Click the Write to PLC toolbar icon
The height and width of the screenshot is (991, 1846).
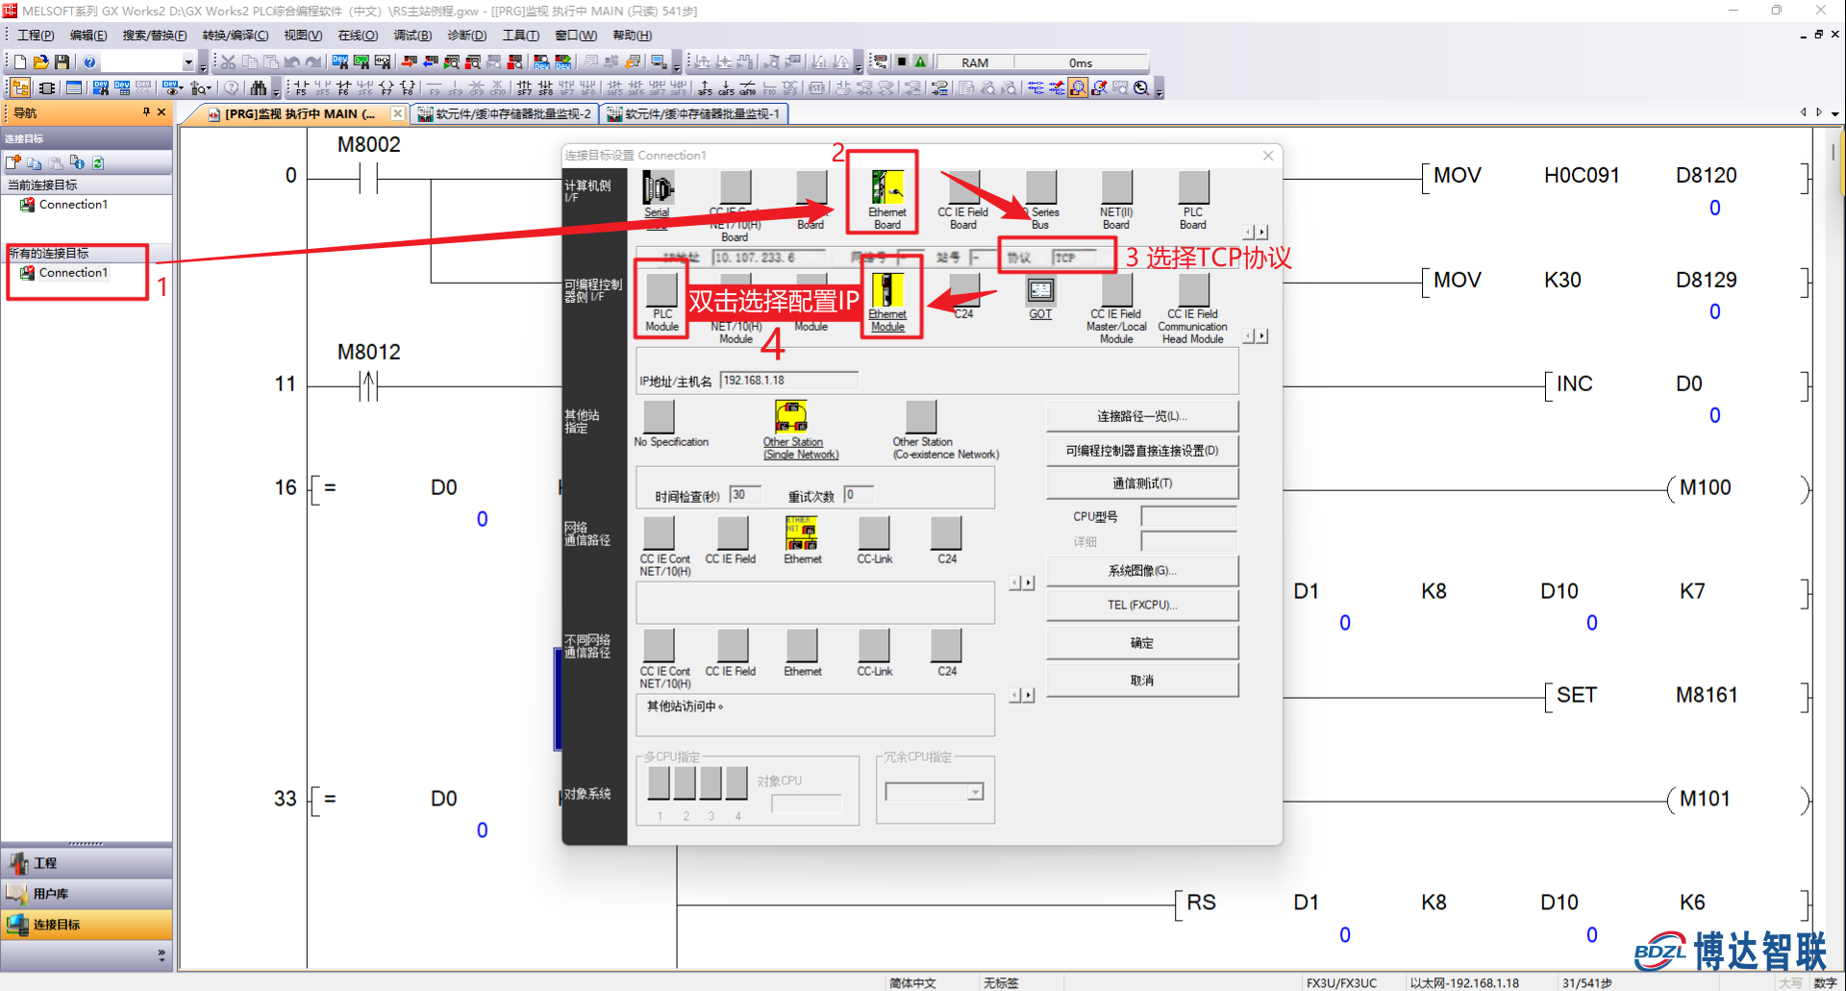409,62
